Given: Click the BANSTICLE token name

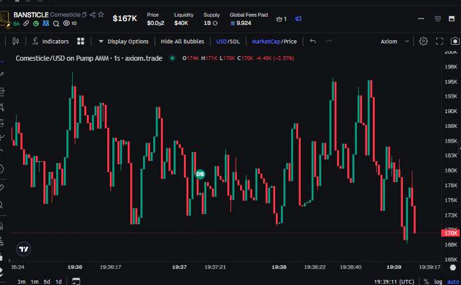Looking at the screenshot, I should [31, 15].
